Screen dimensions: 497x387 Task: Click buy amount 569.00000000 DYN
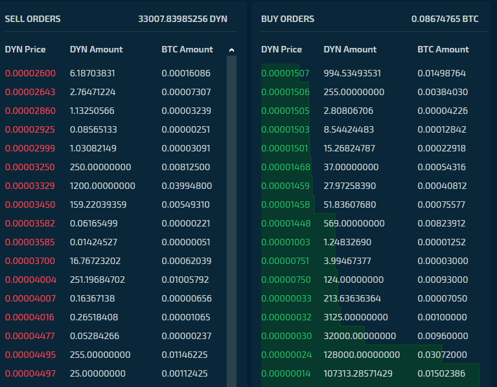[354, 223]
